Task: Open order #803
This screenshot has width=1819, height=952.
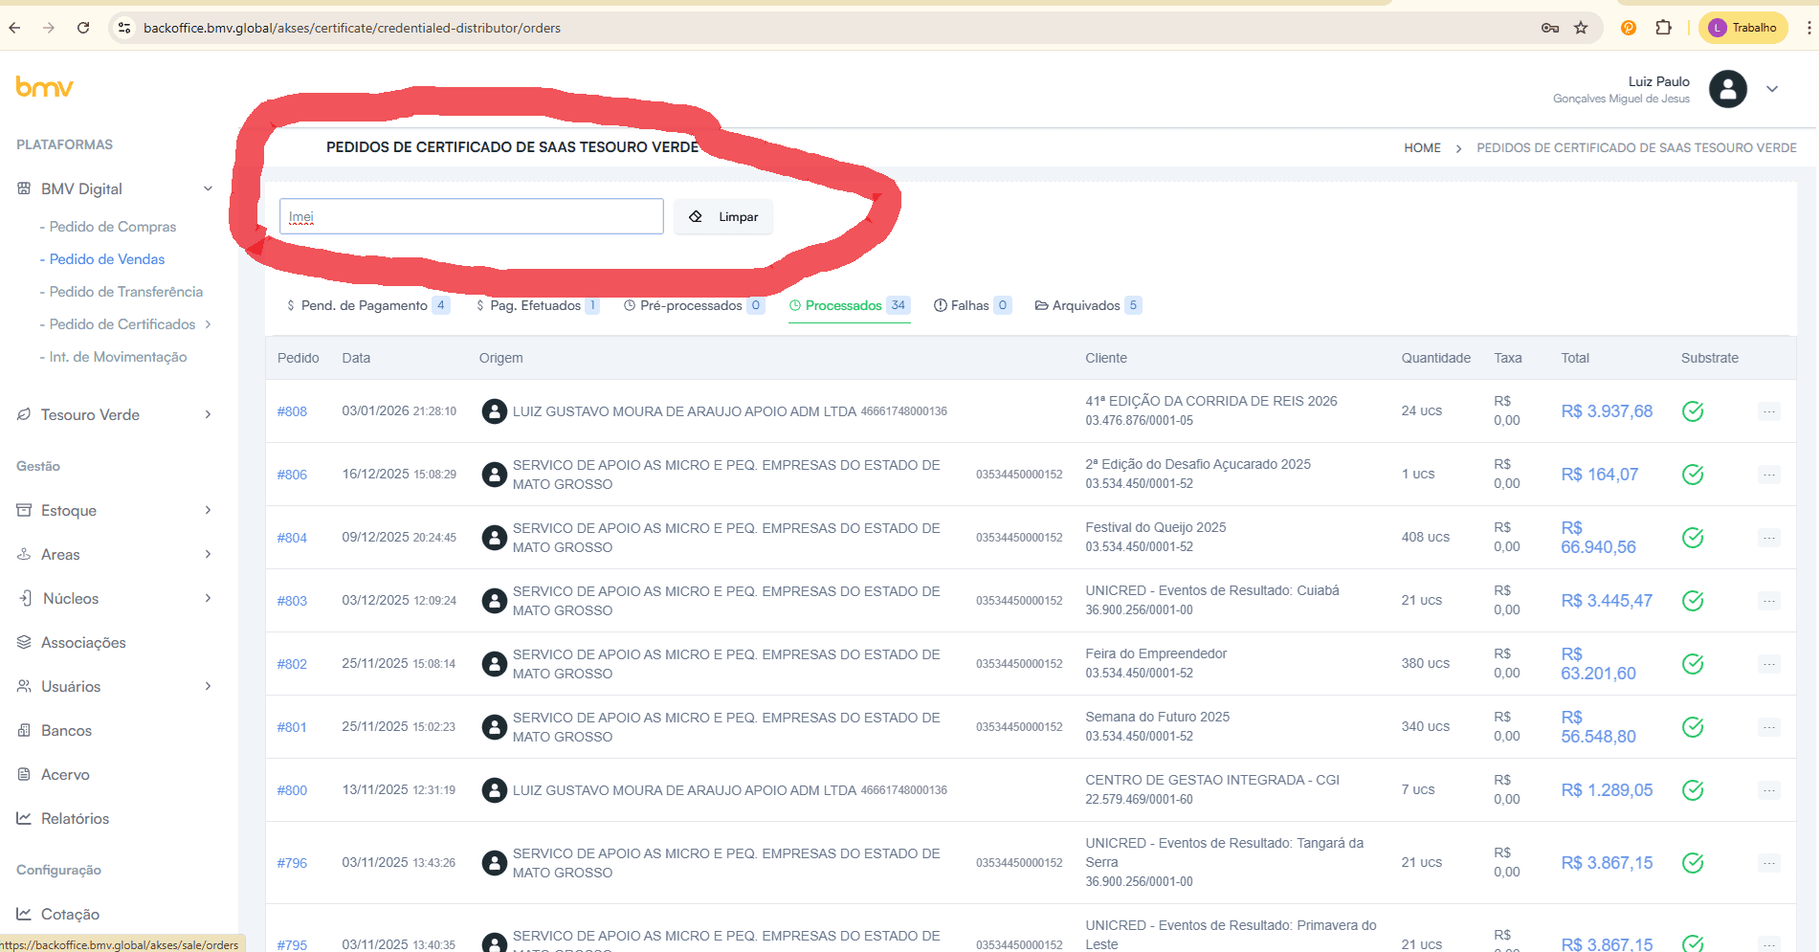Action: tap(292, 601)
